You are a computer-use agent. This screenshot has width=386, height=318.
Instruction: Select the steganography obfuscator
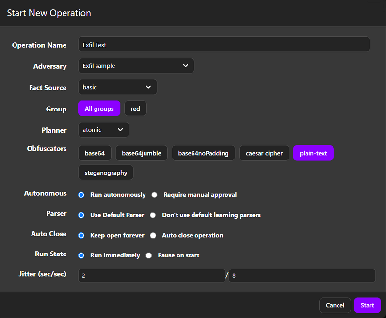point(105,173)
